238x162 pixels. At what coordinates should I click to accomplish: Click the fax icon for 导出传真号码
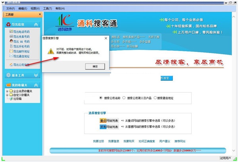(x=11, y=36)
